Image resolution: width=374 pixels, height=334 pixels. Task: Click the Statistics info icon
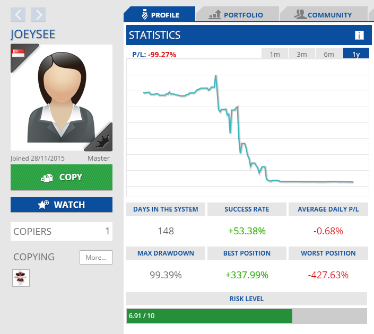[359, 36]
